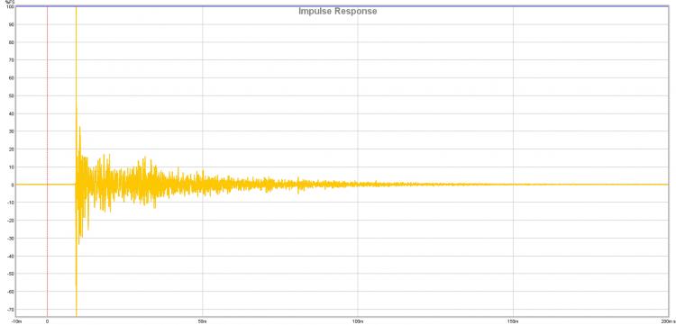Click the -50 value on vertical axis
Screen dimensions: 676x325
point(11,274)
